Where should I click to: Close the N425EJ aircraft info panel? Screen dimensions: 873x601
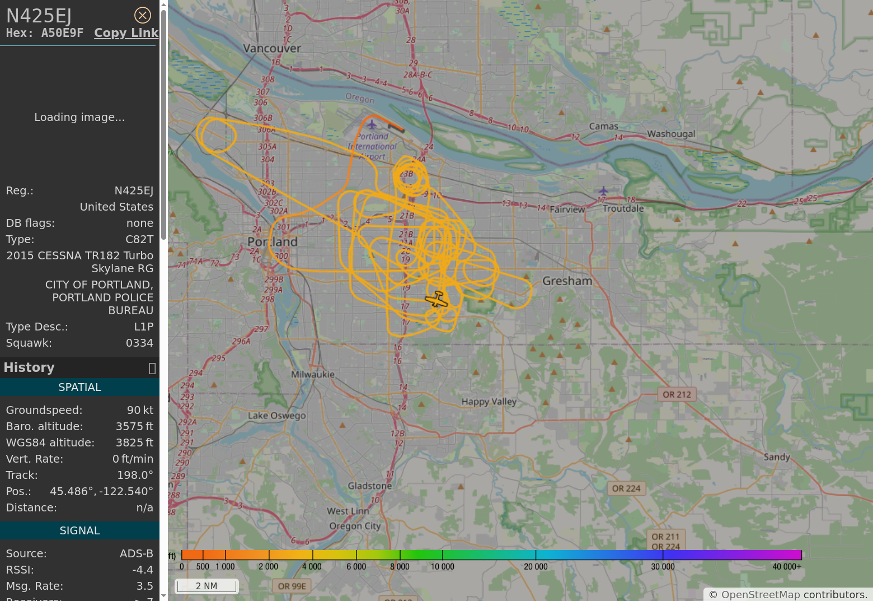[x=143, y=15]
